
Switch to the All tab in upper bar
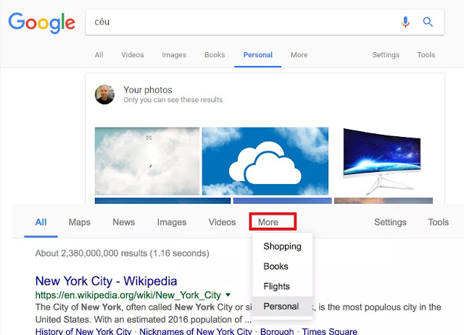tap(99, 55)
